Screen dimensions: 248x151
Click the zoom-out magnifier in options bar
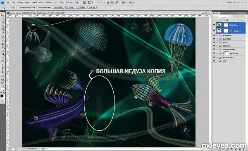pyautogui.click(x=14, y=7)
